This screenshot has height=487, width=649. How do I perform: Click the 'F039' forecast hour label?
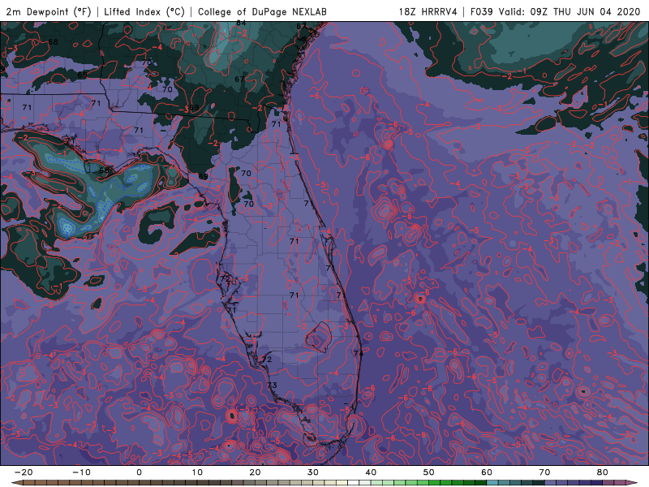pyautogui.click(x=481, y=11)
